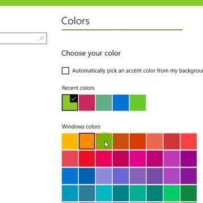Select the dark purple swatch ending third row

pyautogui.click(x=189, y=176)
